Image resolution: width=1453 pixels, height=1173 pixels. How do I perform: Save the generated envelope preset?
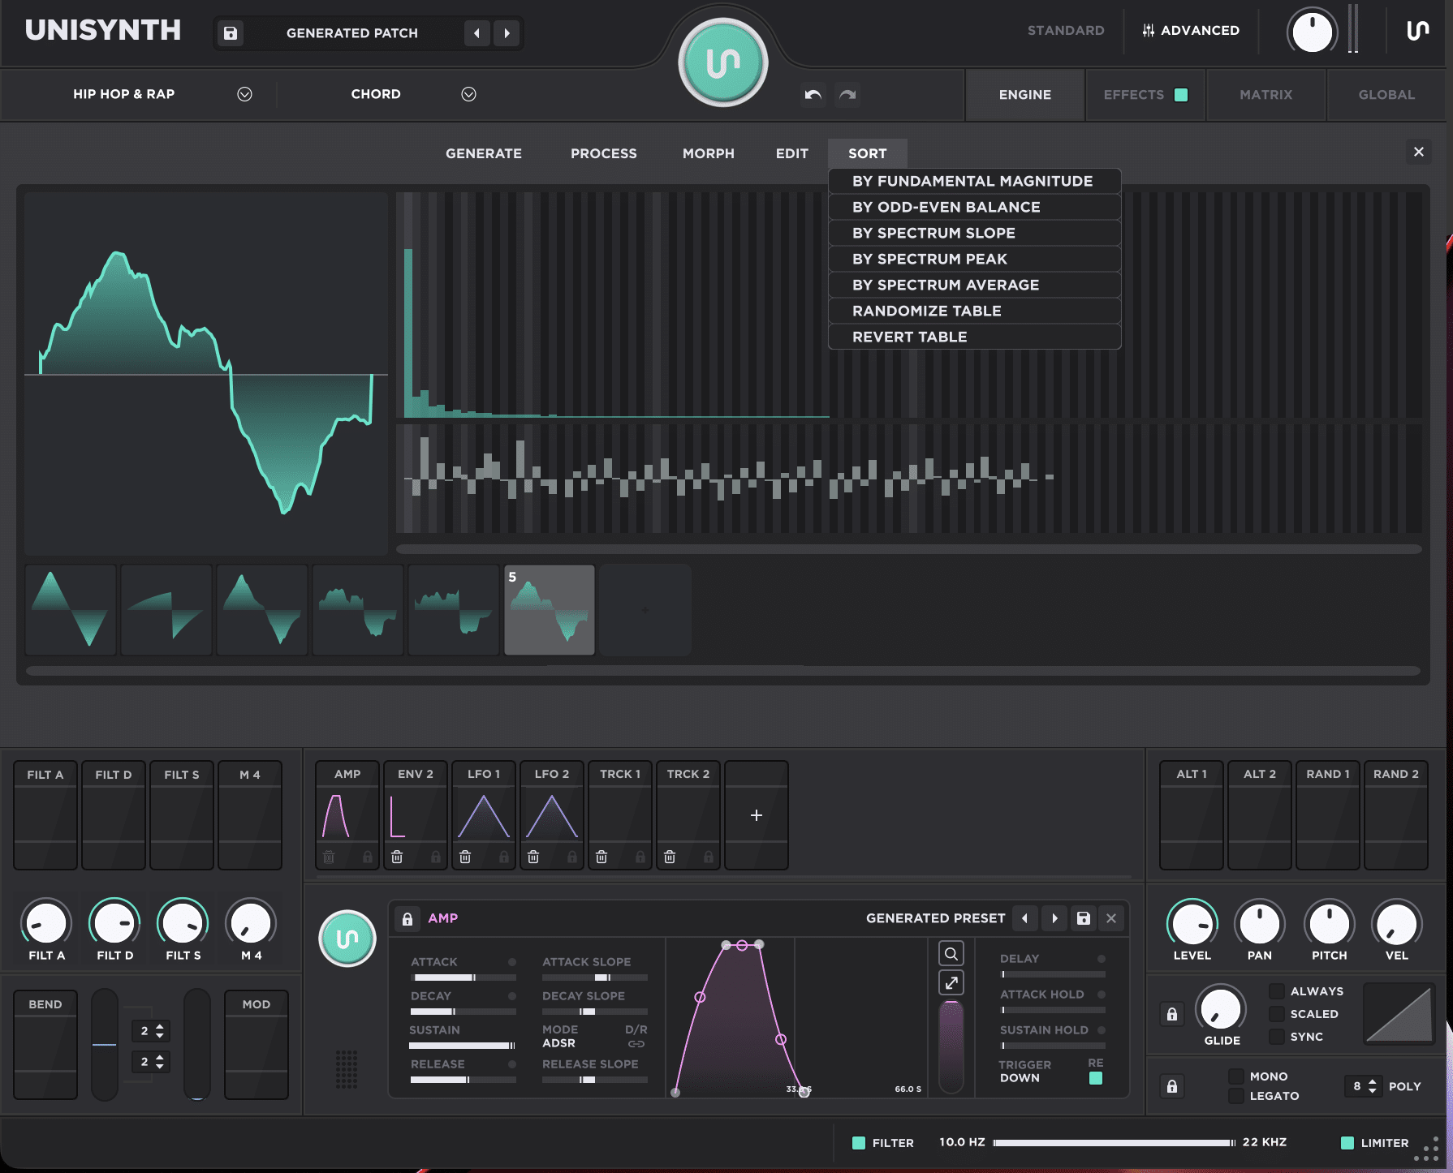tap(1083, 918)
